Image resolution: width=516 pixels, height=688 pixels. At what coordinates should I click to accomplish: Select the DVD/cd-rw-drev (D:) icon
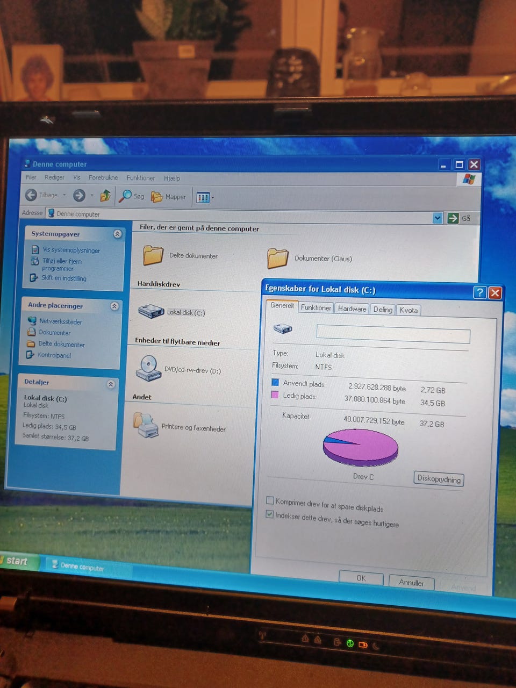pos(148,369)
